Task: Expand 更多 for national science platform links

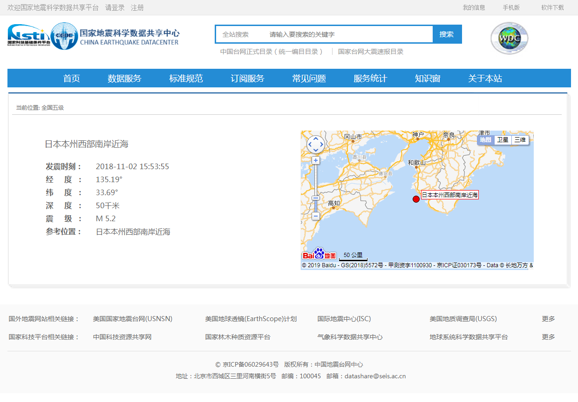Action: coord(548,337)
